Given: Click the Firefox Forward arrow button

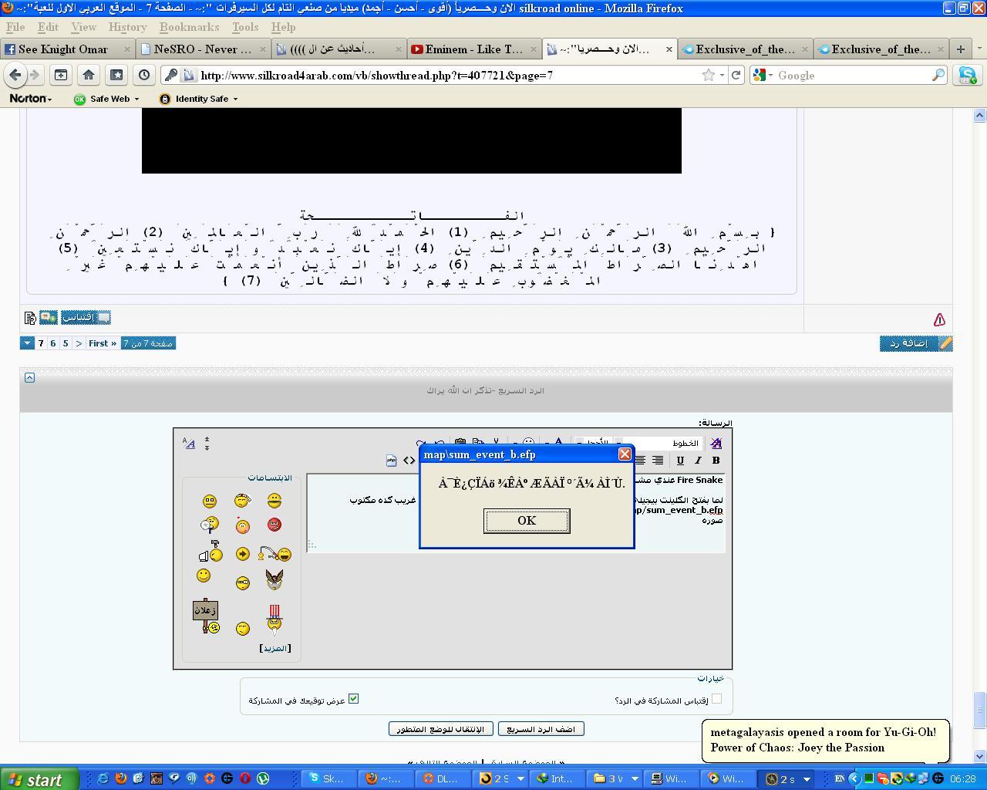Looking at the screenshot, I should [x=35, y=75].
